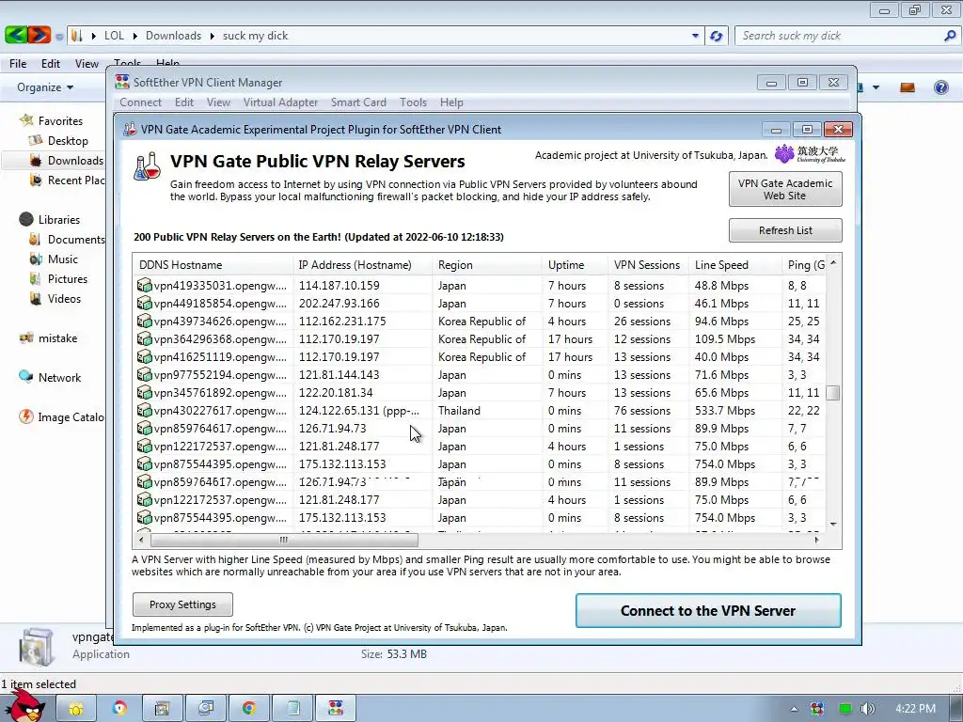Open the SoftEther Connect menu
The width and height of the screenshot is (963, 722).
pos(141,102)
